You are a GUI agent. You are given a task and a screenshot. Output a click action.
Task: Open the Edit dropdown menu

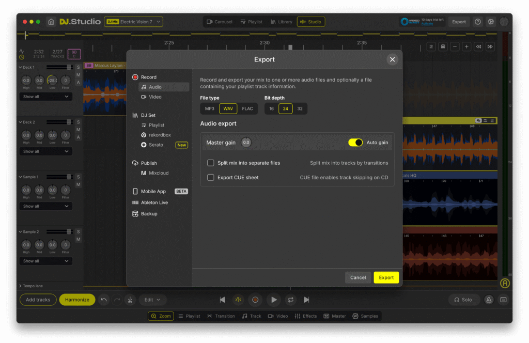coord(152,300)
